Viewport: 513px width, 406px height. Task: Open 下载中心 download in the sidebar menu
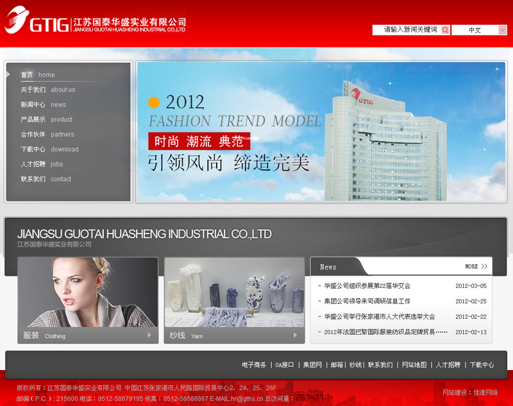click(x=49, y=149)
